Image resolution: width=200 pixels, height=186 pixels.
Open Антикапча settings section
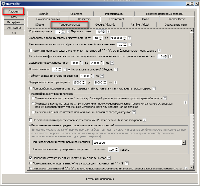pyautogui.click(x=14, y=28)
